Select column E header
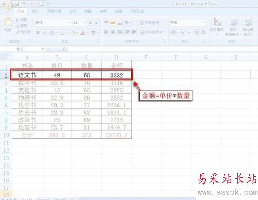 146,57
